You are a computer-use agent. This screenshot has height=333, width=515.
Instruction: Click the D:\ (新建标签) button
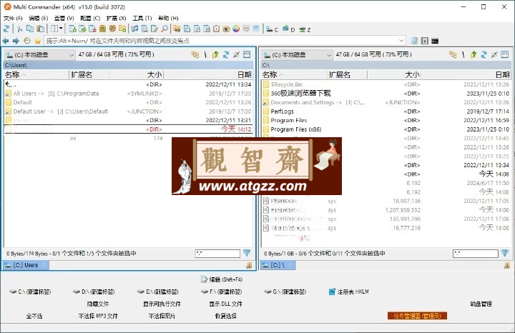click(x=94, y=292)
